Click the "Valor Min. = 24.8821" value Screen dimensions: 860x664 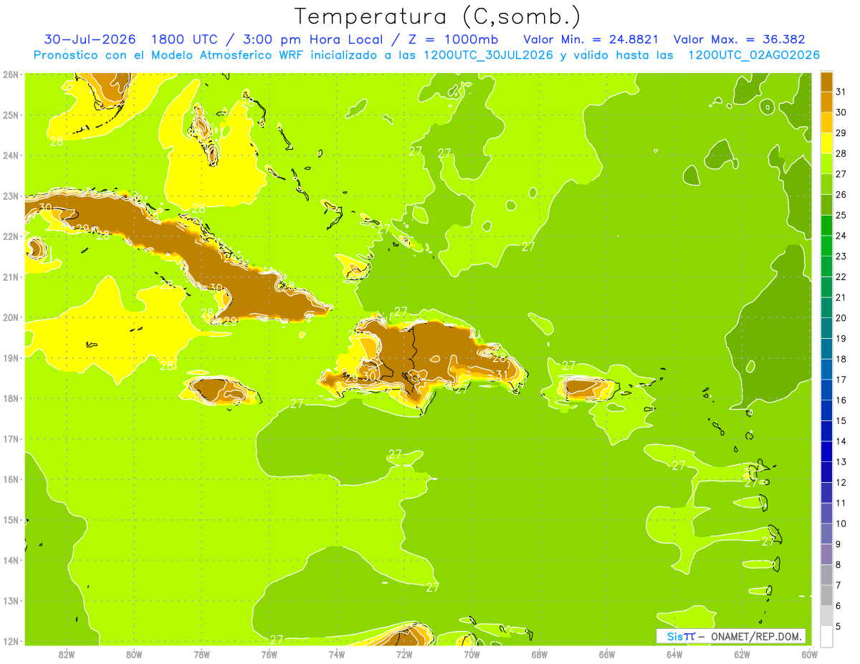coord(591,39)
